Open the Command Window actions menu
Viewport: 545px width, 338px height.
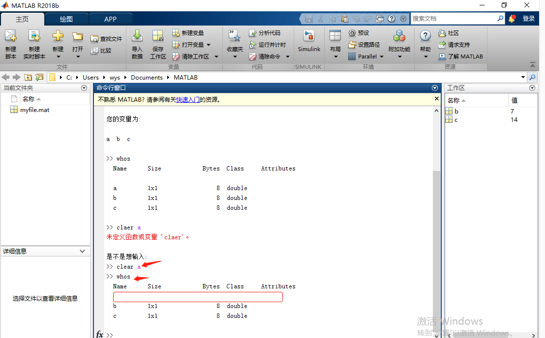(434, 88)
